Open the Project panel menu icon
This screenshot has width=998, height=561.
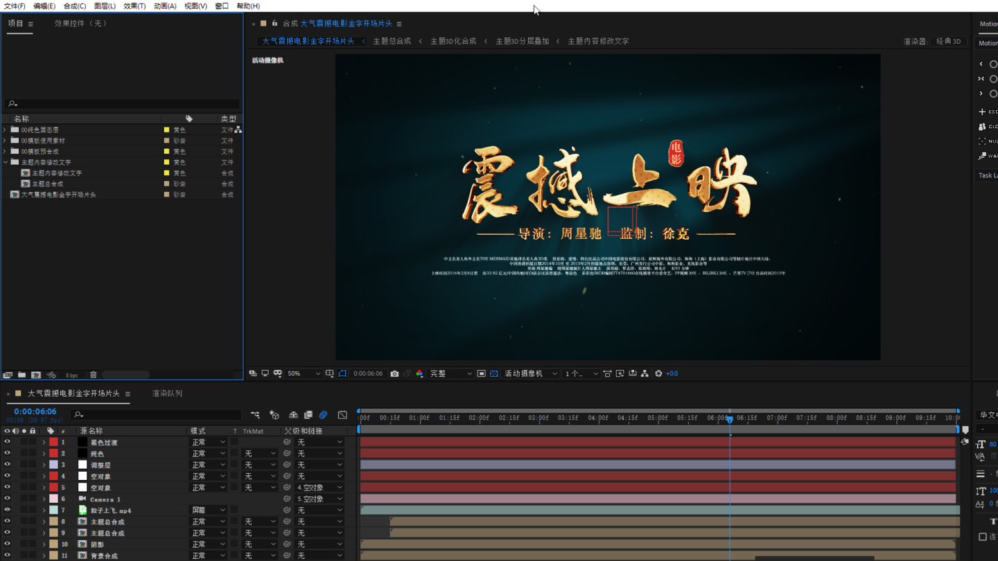(x=30, y=24)
